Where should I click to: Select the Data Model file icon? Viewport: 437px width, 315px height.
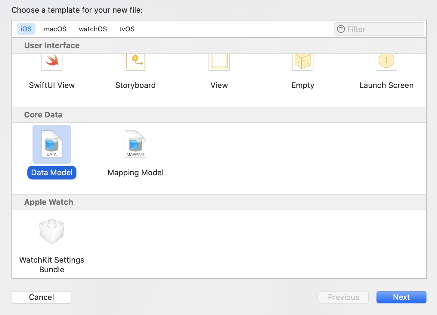pyautogui.click(x=52, y=144)
